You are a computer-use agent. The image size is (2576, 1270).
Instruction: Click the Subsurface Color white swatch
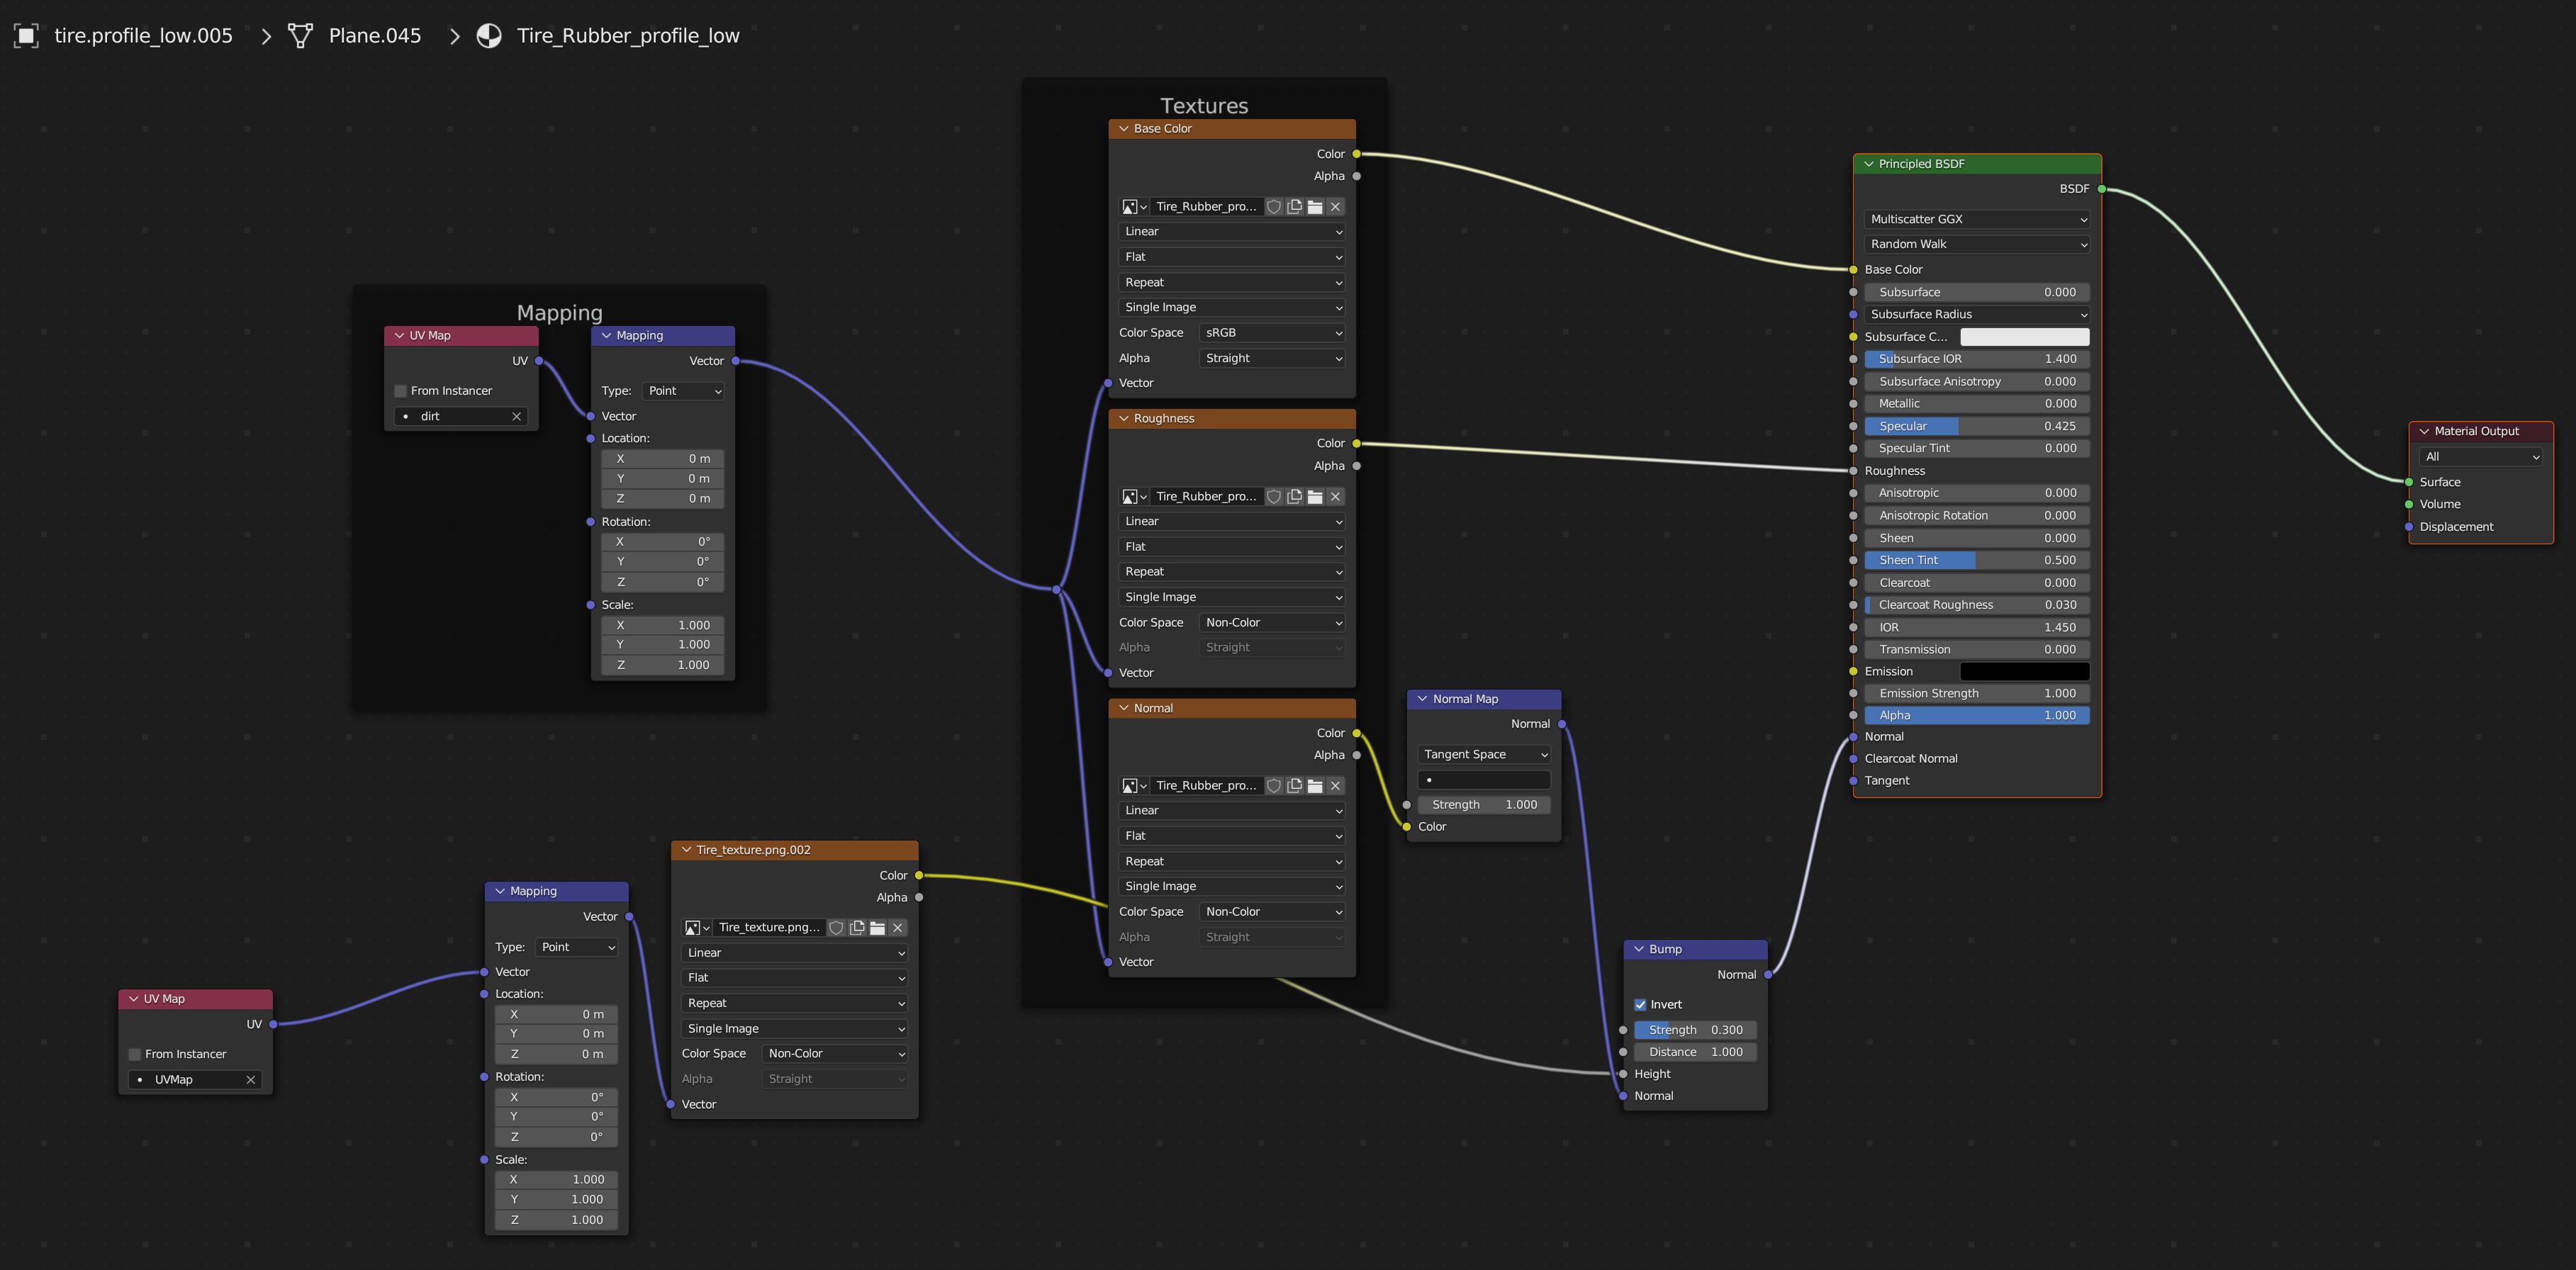pyautogui.click(x=2024, y=337)
